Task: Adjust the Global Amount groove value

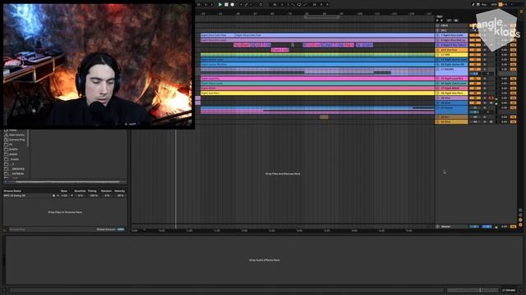Action: [x=121, y=229]
